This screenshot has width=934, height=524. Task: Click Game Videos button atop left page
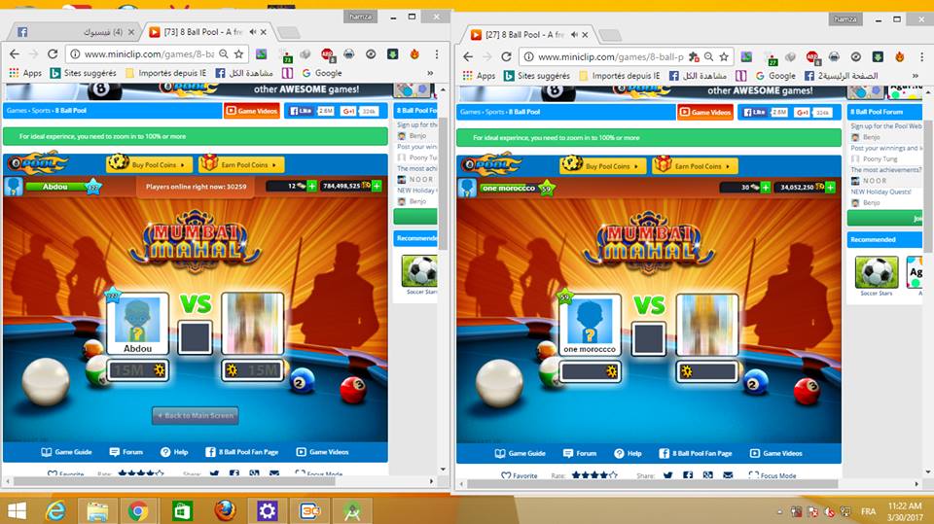pos(252,111)
